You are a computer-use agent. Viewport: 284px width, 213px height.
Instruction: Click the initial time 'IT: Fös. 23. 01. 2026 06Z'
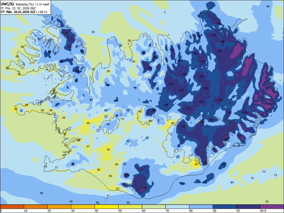click(x=18, y=8)
